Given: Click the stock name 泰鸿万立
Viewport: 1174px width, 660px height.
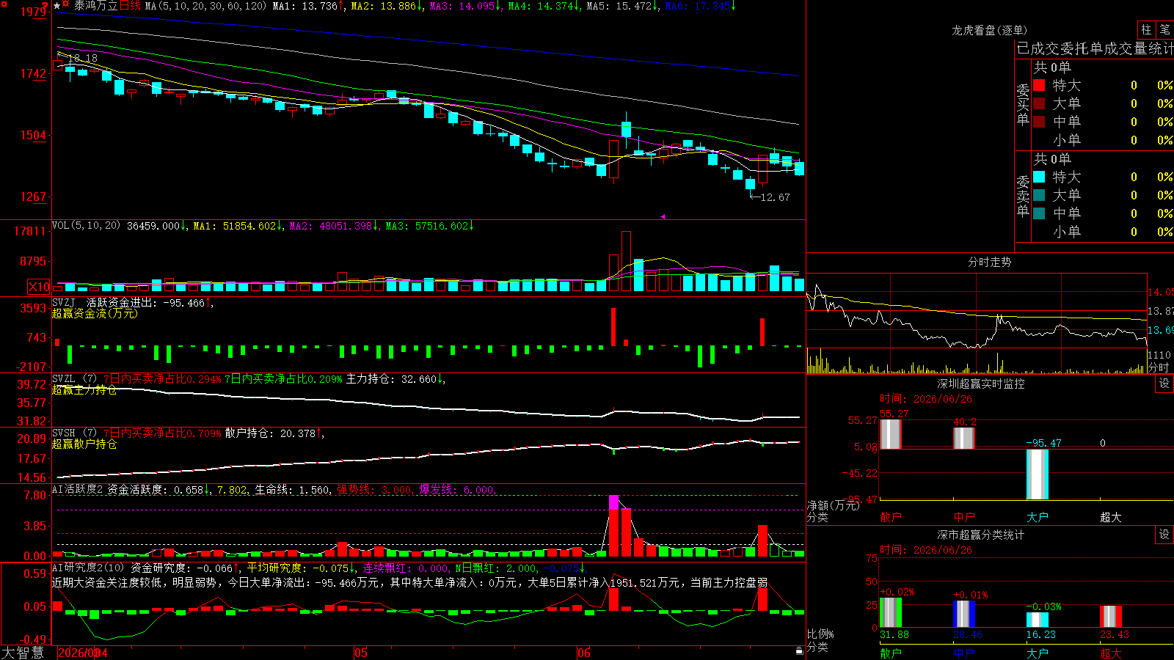Looking at the screenshot, I should [95, 6].
